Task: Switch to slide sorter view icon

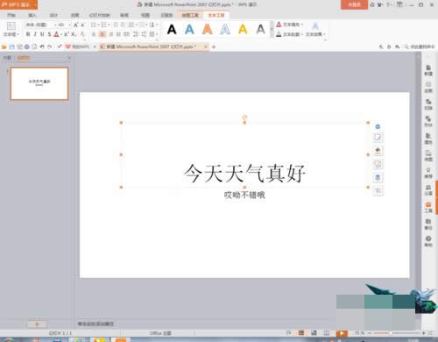Action: pos(314,333)
